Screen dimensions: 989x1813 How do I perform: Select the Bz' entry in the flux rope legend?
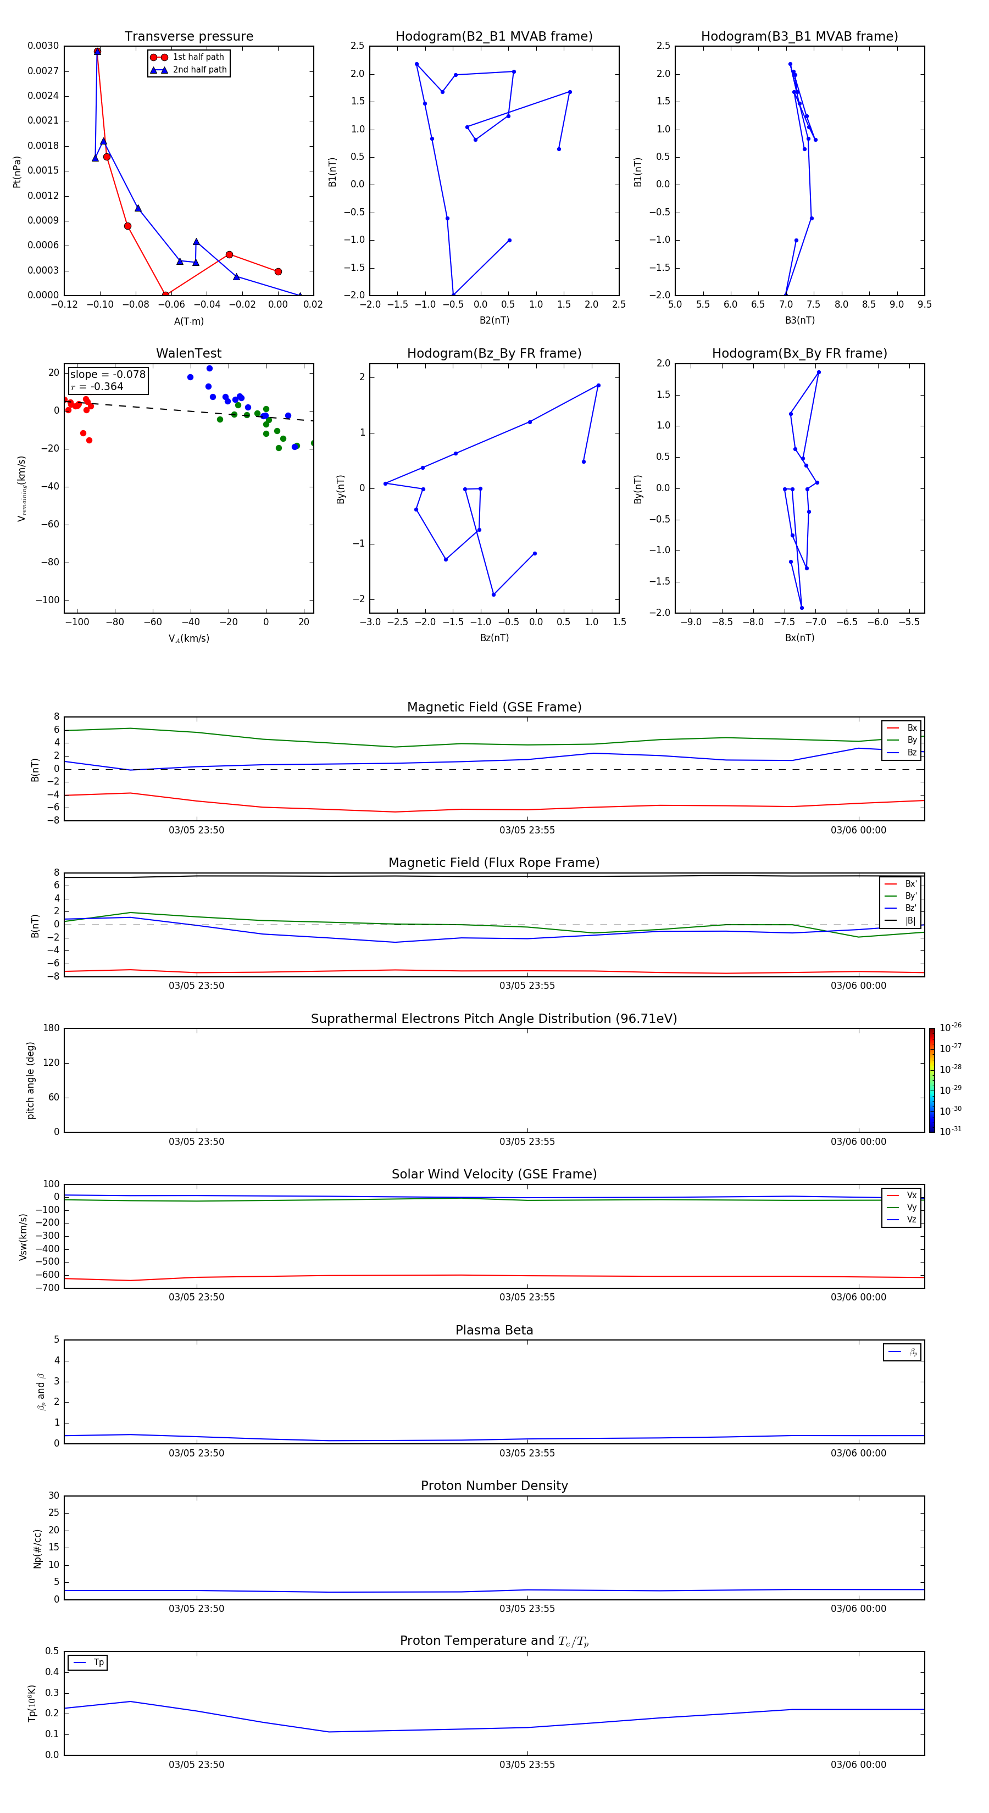click(x=901, y=908)
